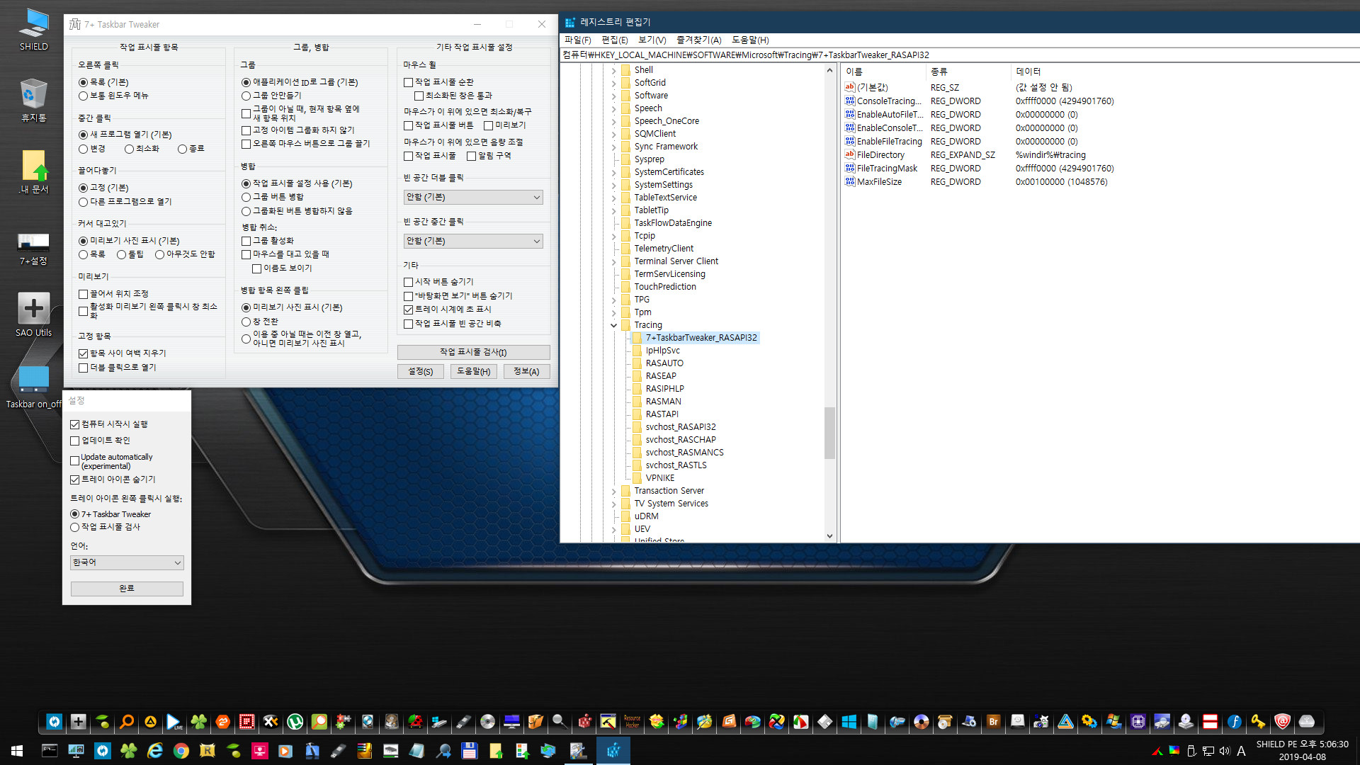Image resolution: width=1360 pixels, height=765 pixels.
Task: Click 설정(S) button in Taskbar Tweaker
Action: point(420,371)
